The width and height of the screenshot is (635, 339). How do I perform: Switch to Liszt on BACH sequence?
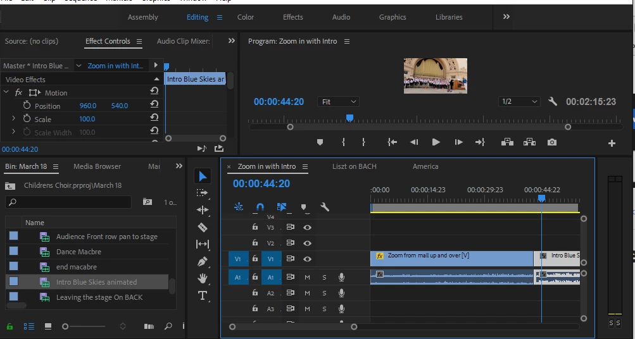355,166
